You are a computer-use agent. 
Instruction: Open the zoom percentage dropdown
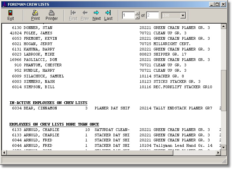[183, 15]
